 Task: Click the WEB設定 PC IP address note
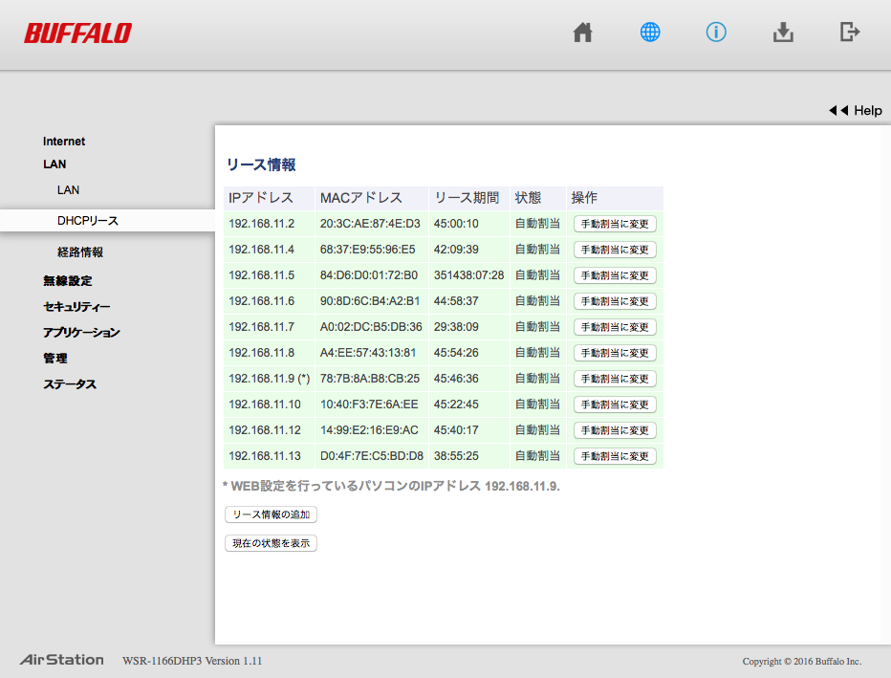pos(391,487)
